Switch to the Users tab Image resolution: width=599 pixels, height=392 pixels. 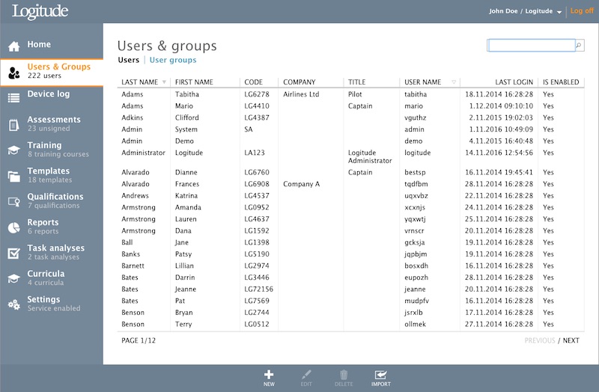[x=128, y=60]
